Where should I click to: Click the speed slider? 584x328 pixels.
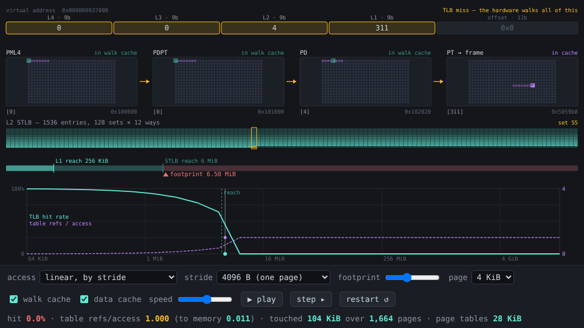pos(205,299)
